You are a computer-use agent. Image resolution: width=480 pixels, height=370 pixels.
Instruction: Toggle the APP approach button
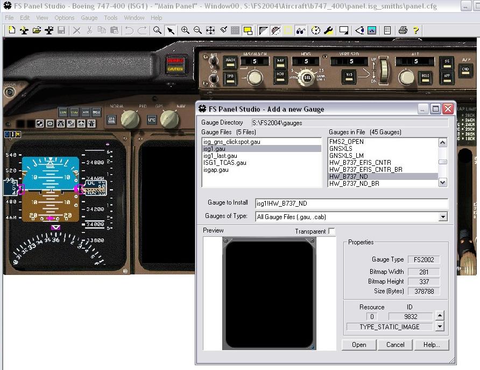pos(447,78)
